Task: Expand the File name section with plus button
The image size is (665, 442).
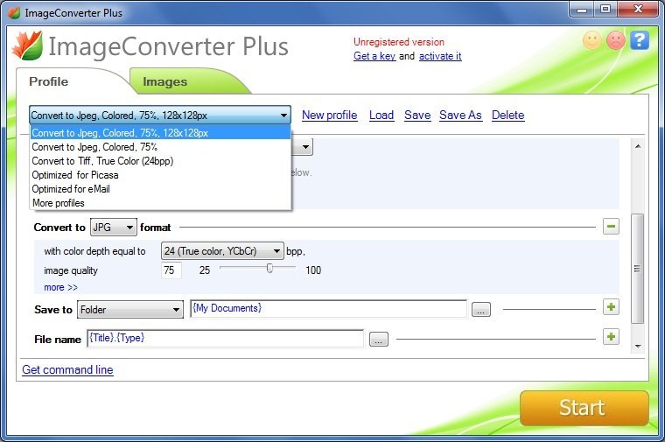Action: coord(611,337)
